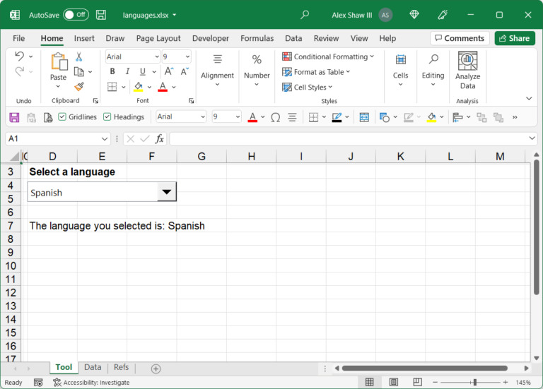Image resolution: width=543 pixels, height=389 pixels.
Task: Click the Analyze Data icon
Action: [467, 61]
